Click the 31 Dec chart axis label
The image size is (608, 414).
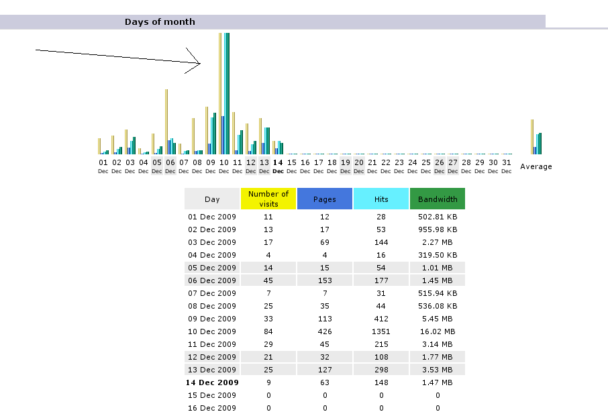[507, 166]
